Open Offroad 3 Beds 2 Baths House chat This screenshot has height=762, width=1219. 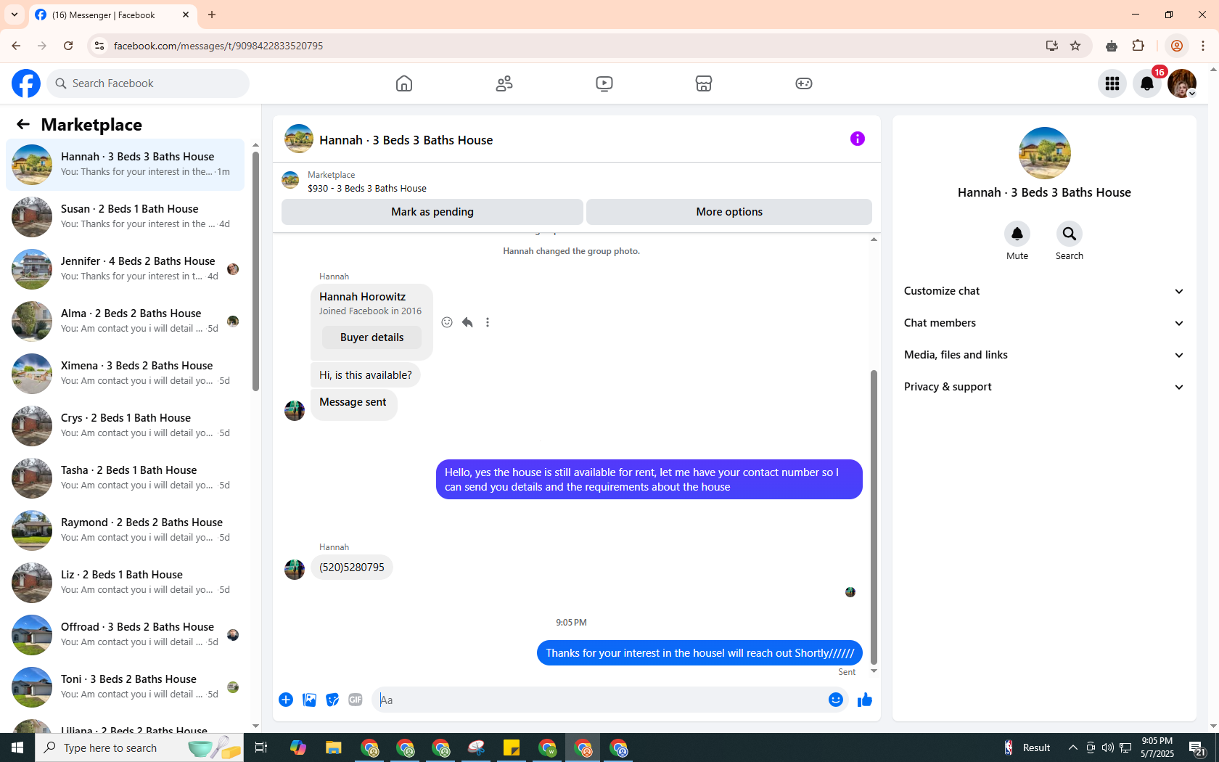(125, 635)
